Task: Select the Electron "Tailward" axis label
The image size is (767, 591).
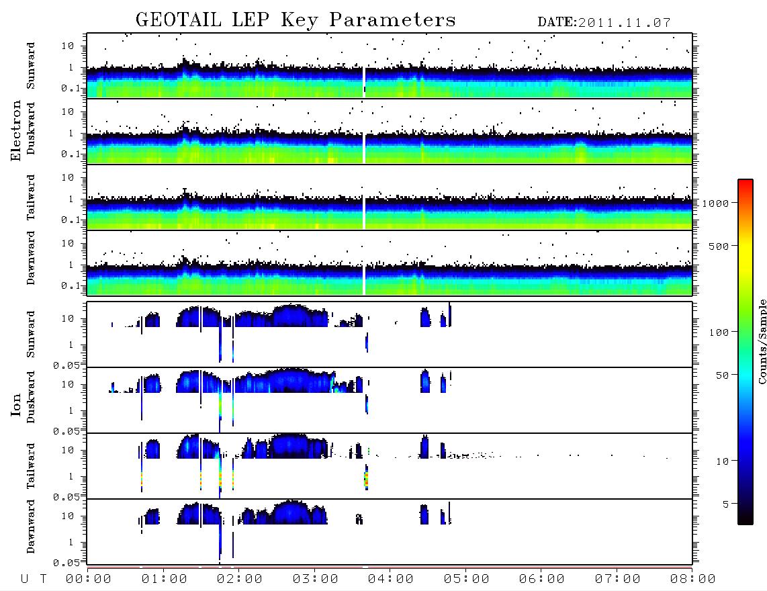Action: (x=31, y=197)
